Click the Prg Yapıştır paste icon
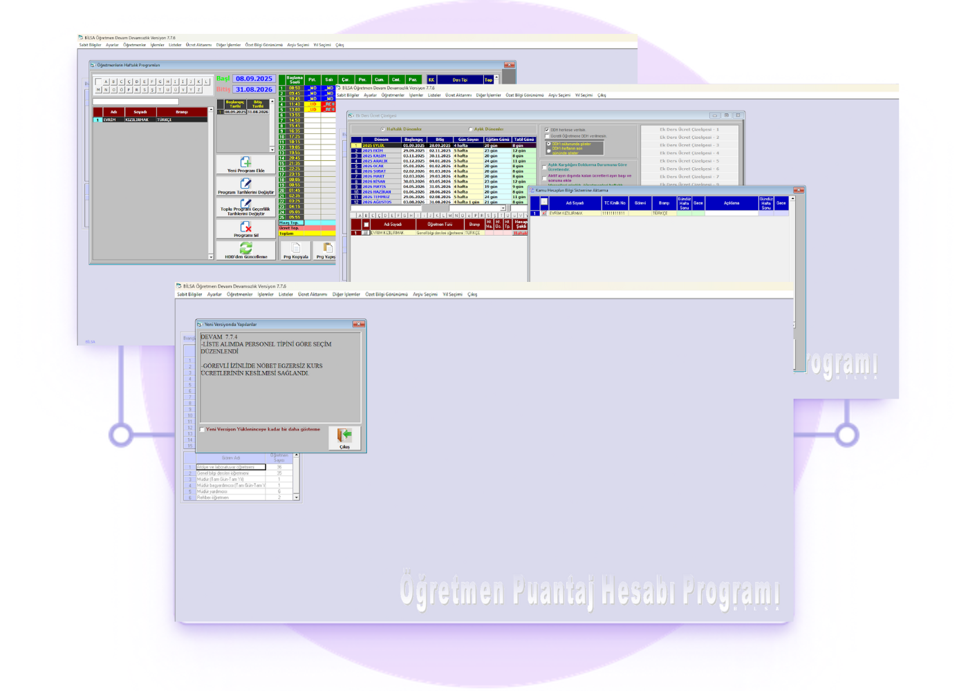Viewport: 968px width, 691px height. 327,248
